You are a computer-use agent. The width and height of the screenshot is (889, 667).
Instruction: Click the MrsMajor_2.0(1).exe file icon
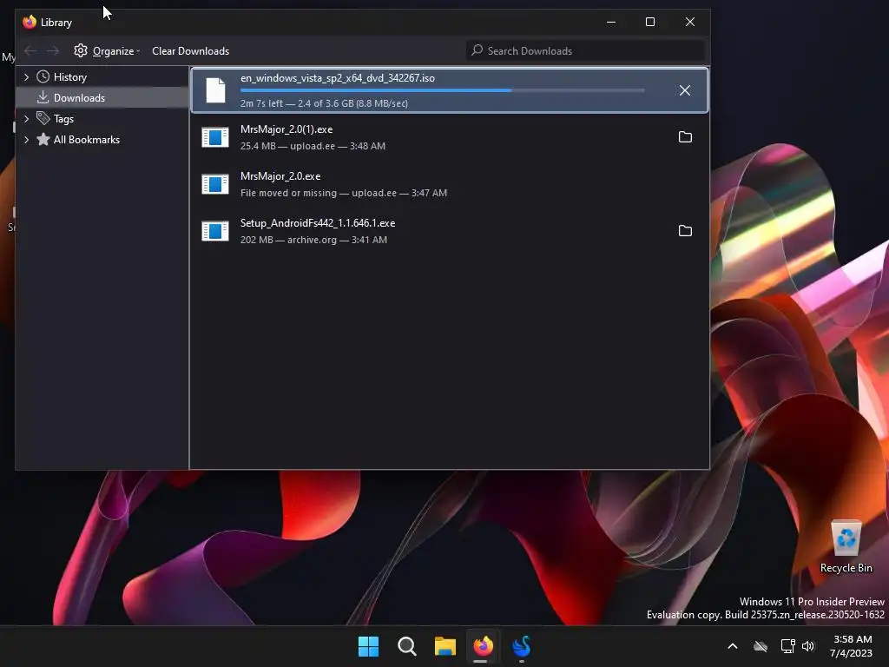tap(215, 136)
